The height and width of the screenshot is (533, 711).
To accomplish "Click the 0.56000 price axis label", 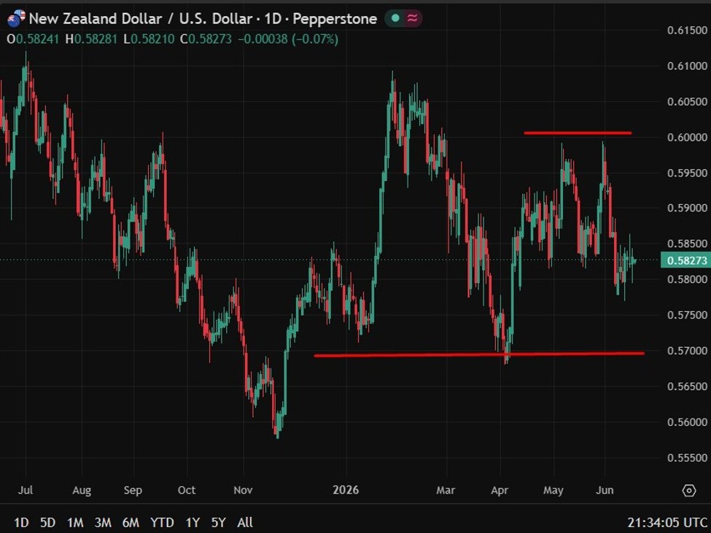I will pos(687,422).
